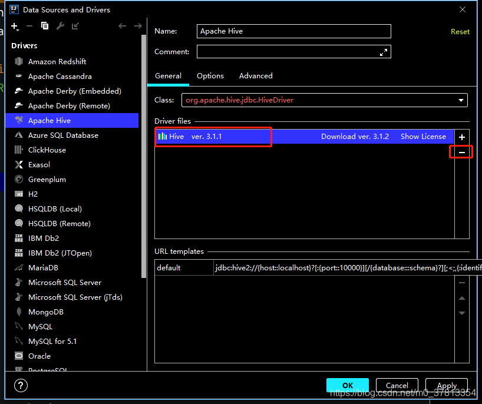Switch to the Options tab
This screenshot has height=404, width=482.
coord(210,76)
